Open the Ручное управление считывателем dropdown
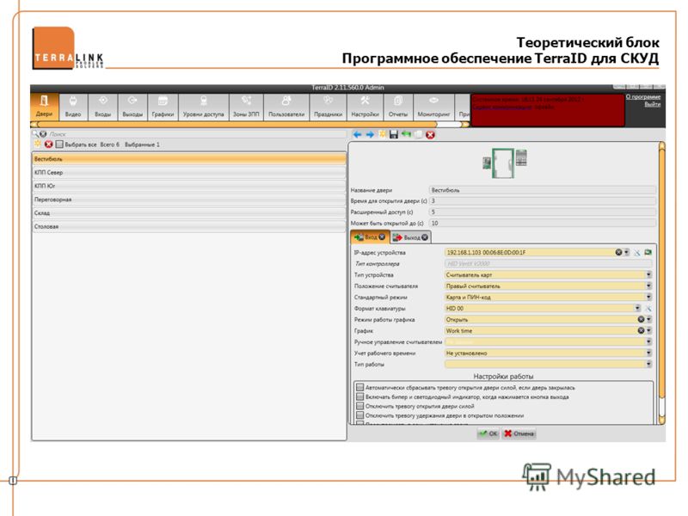 point(648,341)
